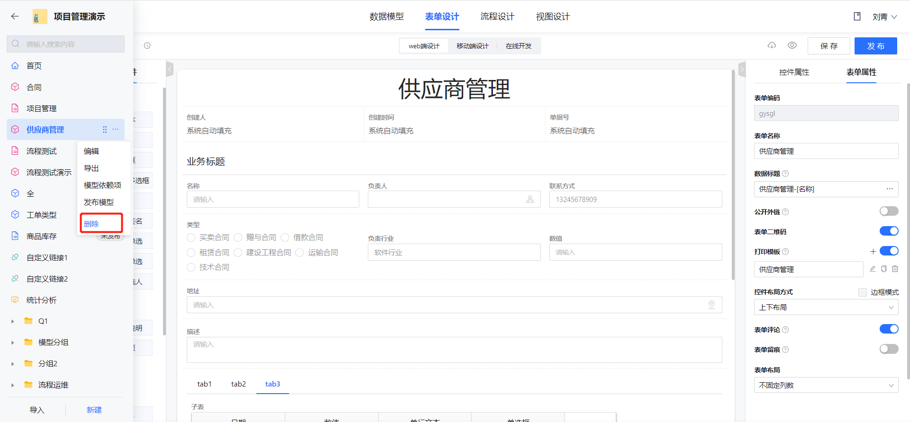The width and height of the screenshot is (910, 422).
Task: Expand the 模型分组 folder
Action: point(13,343)
